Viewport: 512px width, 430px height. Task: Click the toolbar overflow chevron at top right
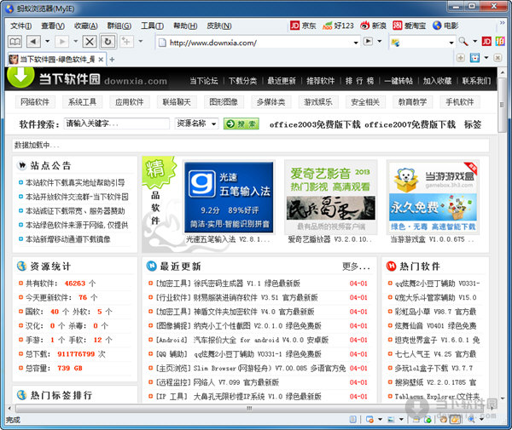[503, 23]
